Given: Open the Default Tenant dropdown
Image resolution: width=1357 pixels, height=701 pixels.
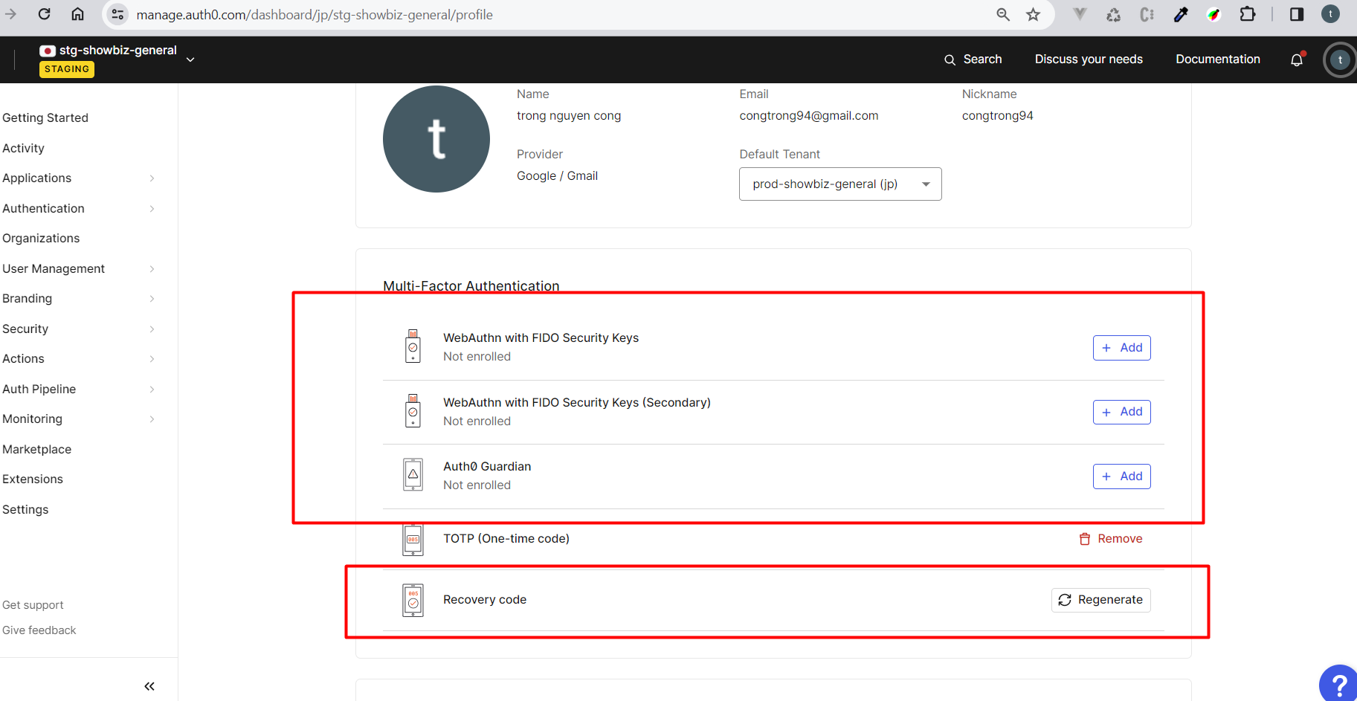Looking at the screenshot, I should pos(839,184).
